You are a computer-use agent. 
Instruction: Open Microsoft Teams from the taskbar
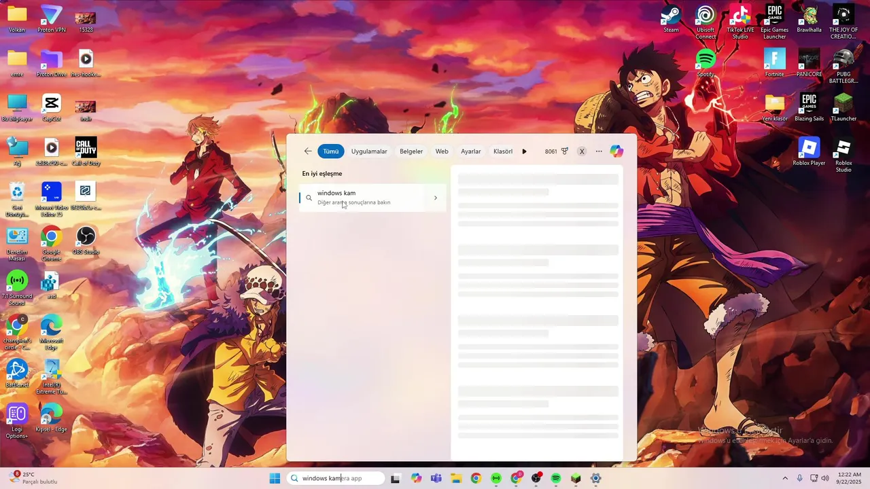coord(436,478)
